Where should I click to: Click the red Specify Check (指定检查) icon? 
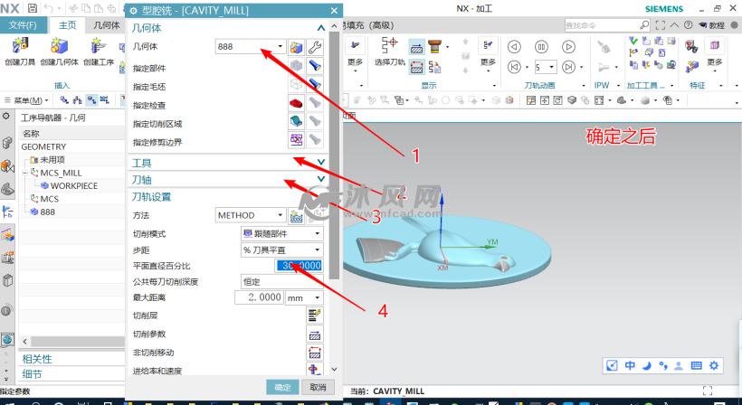click(x=296, y=102)
